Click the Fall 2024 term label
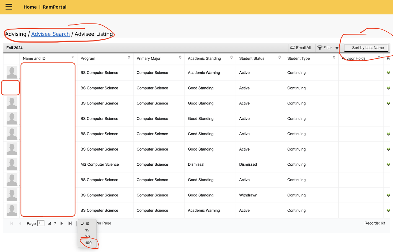 coord(14,48)
